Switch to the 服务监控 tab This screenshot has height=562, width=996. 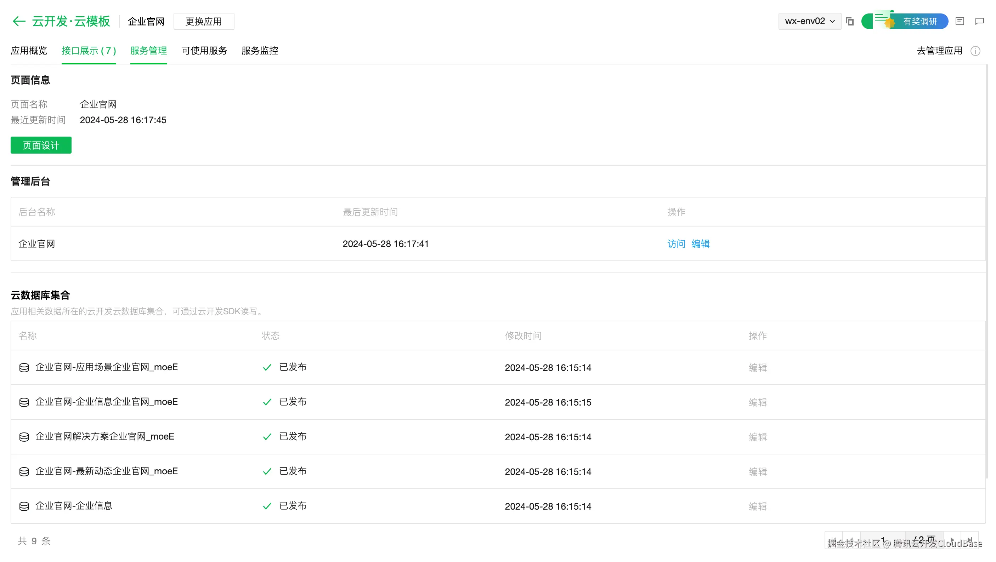(260, 51)
